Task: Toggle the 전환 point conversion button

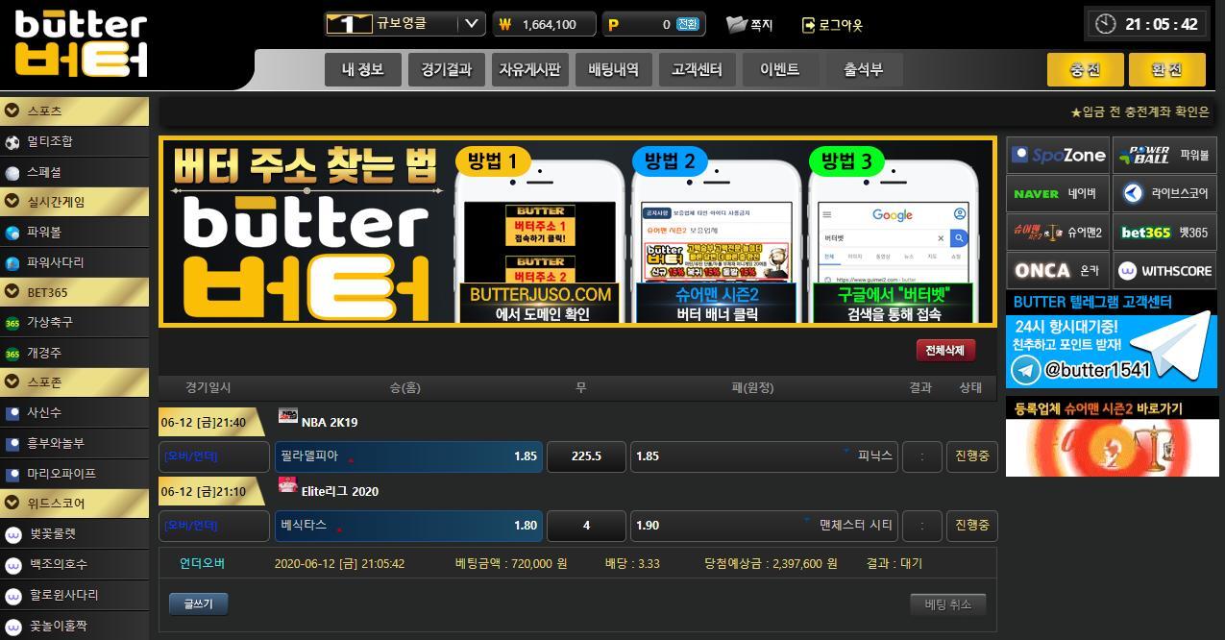Action: [688, 24]
